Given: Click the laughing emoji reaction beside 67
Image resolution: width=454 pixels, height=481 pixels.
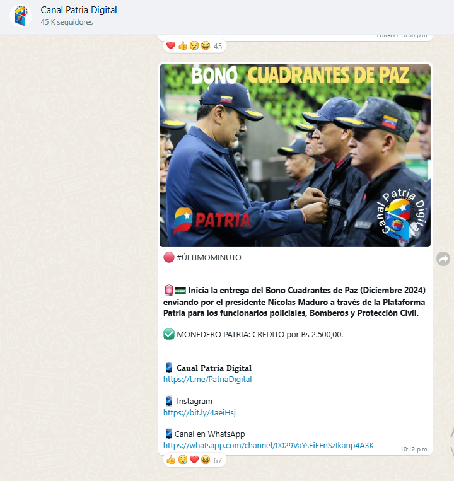Looking at the screenshot, I should click(x=205, y=460).
